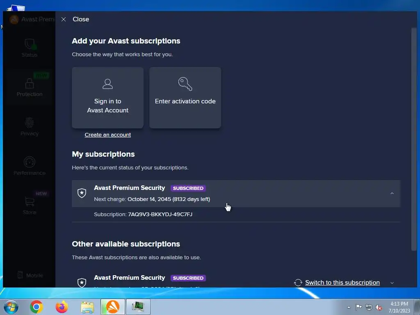The height and width of the screenshot is (315, 420).
Task: Launch Firefox from the taskbar
Action: pyautogui.click(x=62, y=307)
